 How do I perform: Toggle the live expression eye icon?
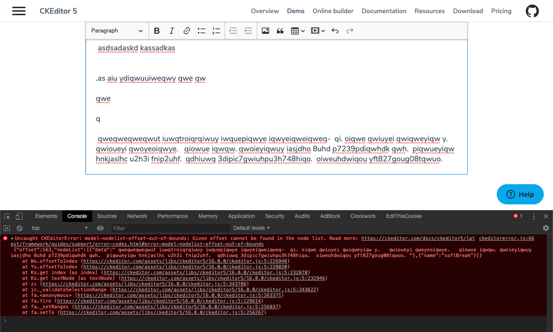[x=100, y=228]
